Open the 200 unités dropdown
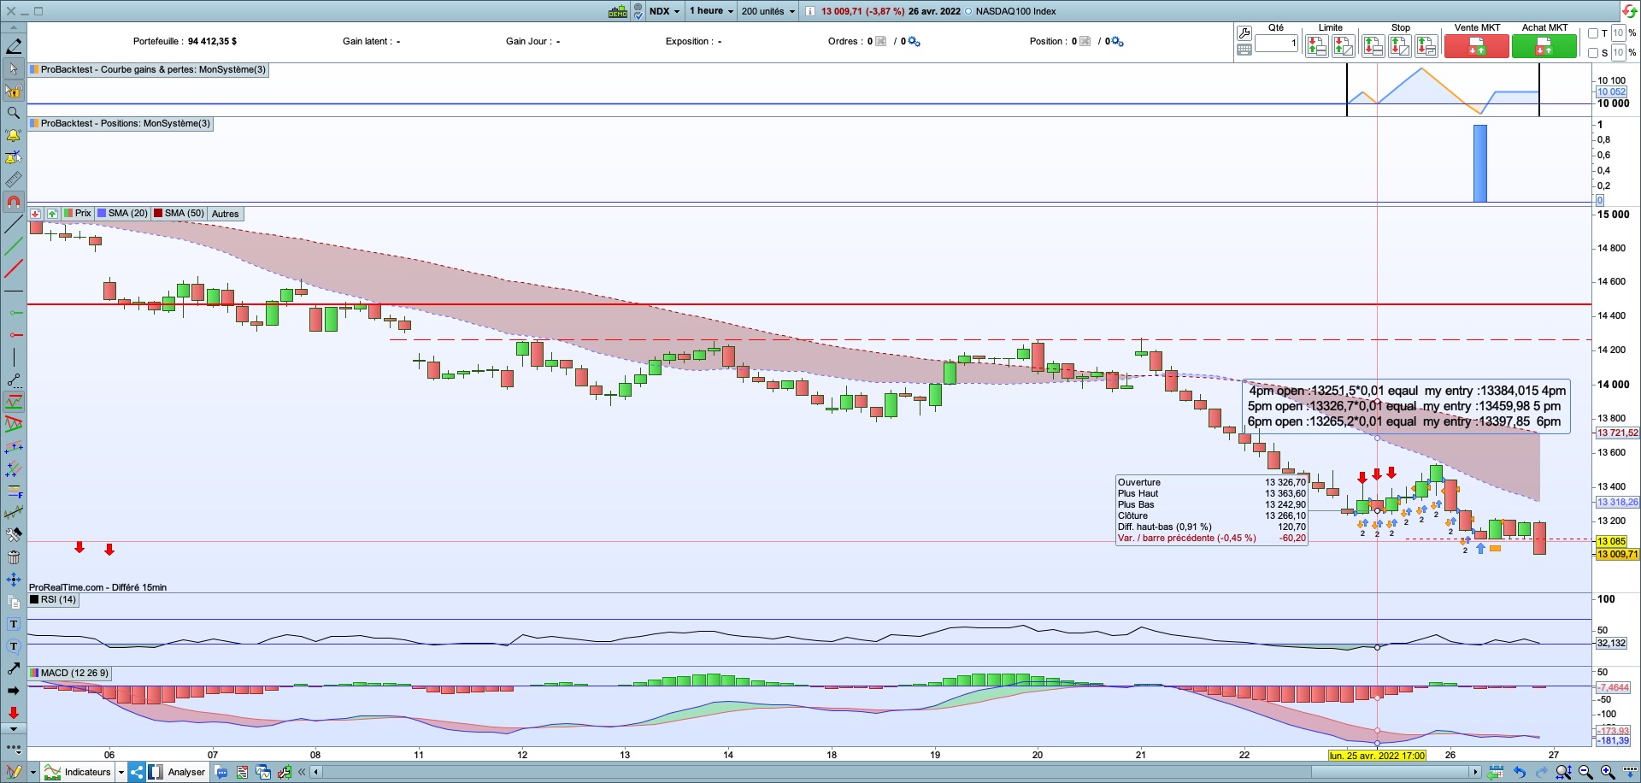Image resolution: width=1641 pixels, height=783 pixels. point(768,11)
